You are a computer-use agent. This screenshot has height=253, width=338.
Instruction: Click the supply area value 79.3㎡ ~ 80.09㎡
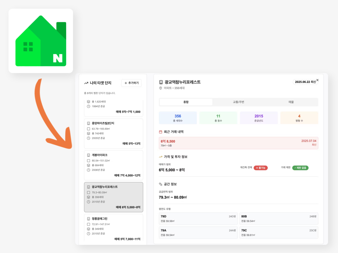(x=173, y=197)
